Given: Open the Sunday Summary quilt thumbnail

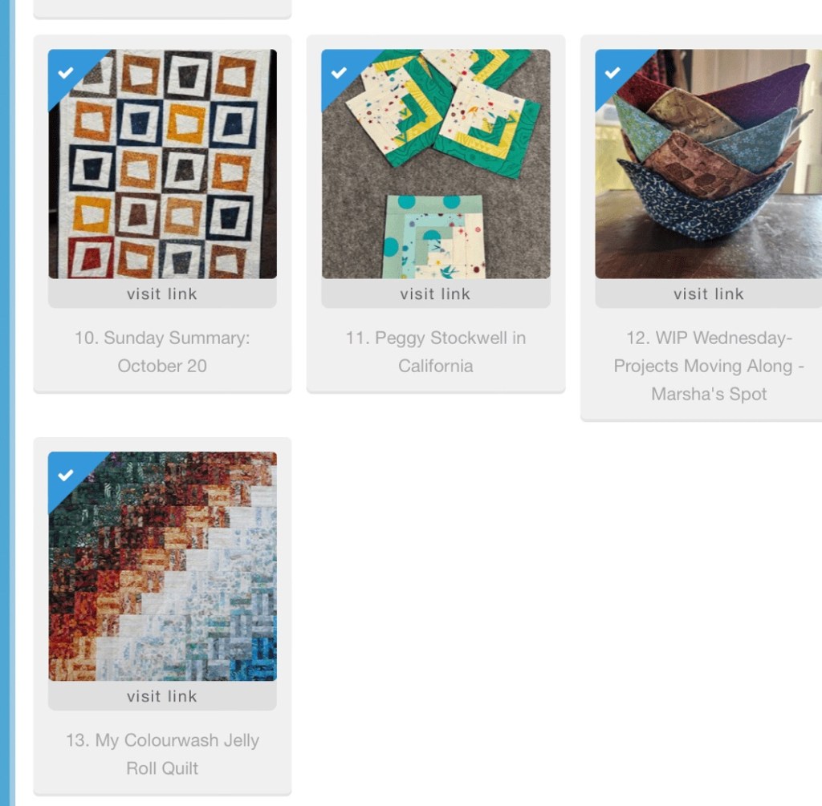Looking at the screenshot, I should 162,164.
